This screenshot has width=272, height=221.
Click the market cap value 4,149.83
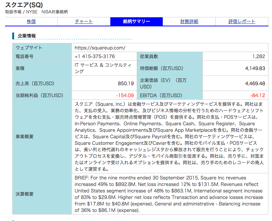coord(255,68)
